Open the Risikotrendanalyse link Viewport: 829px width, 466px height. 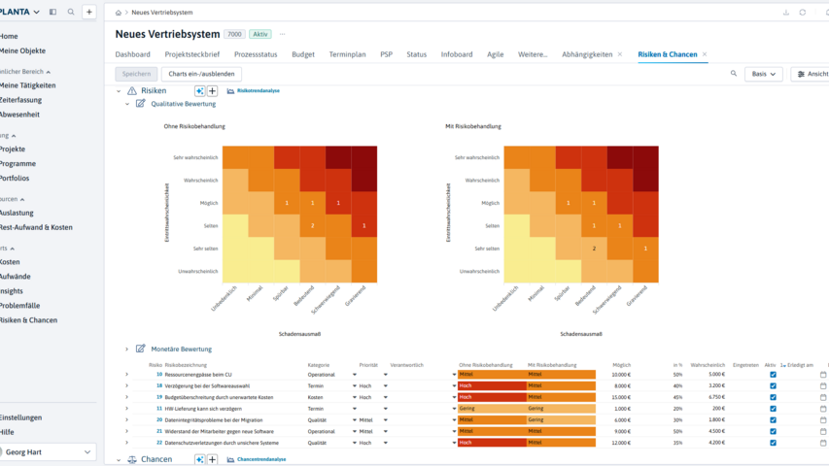pyautogui.click(x=259, y=91)
